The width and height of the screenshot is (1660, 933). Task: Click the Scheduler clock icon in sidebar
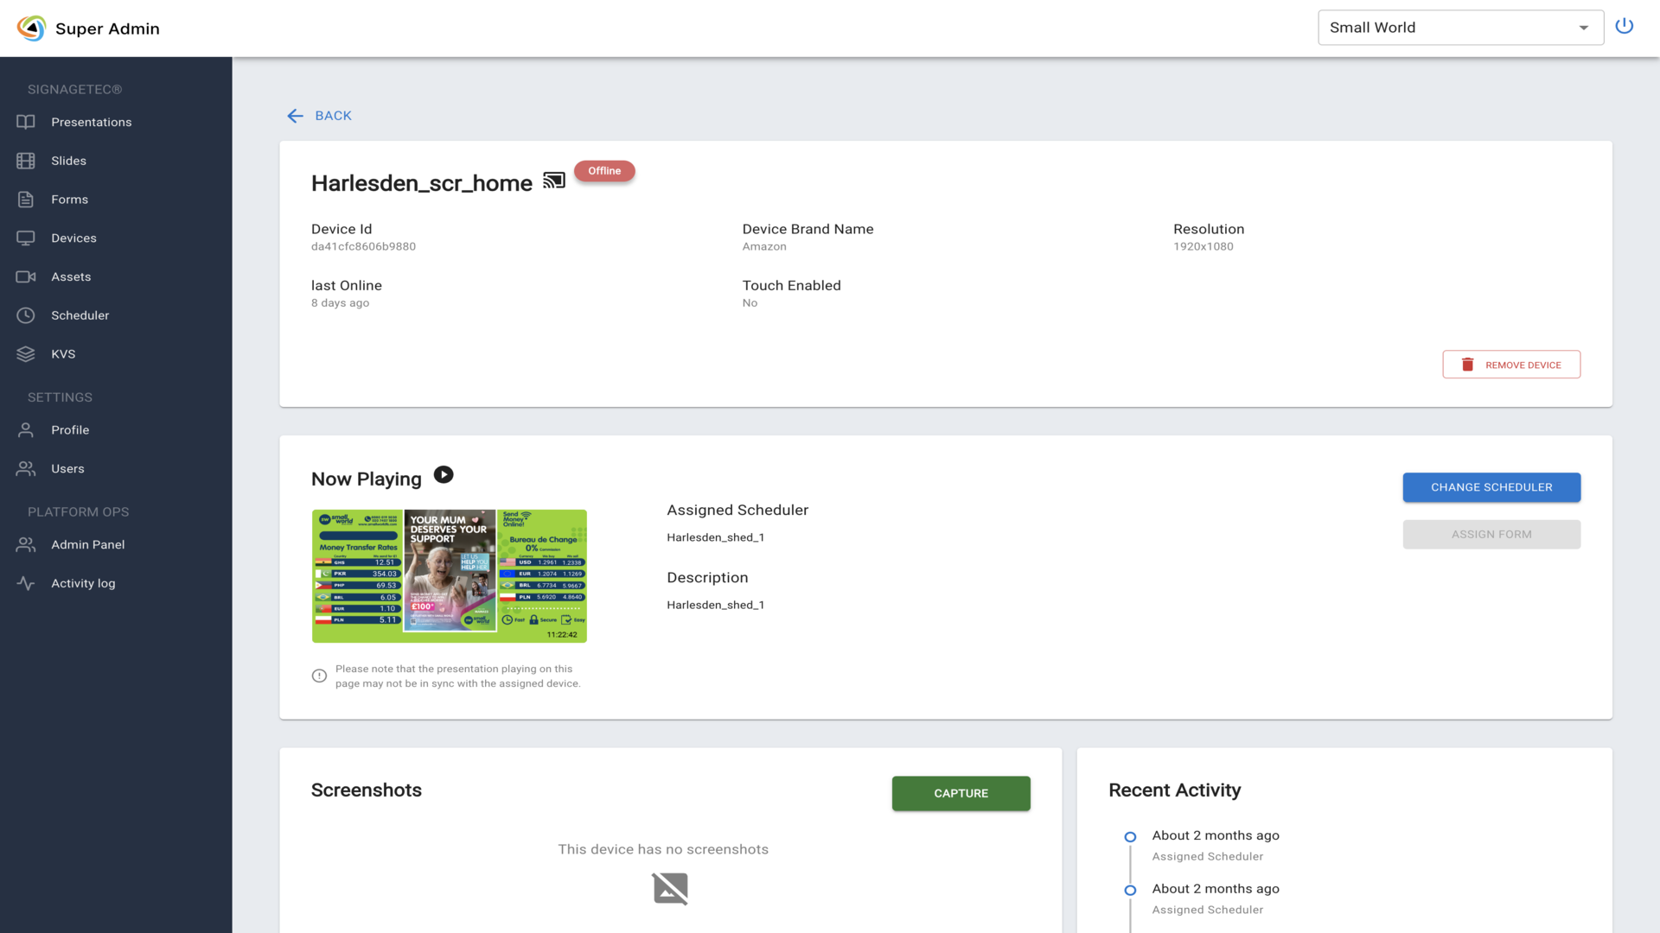26,315
